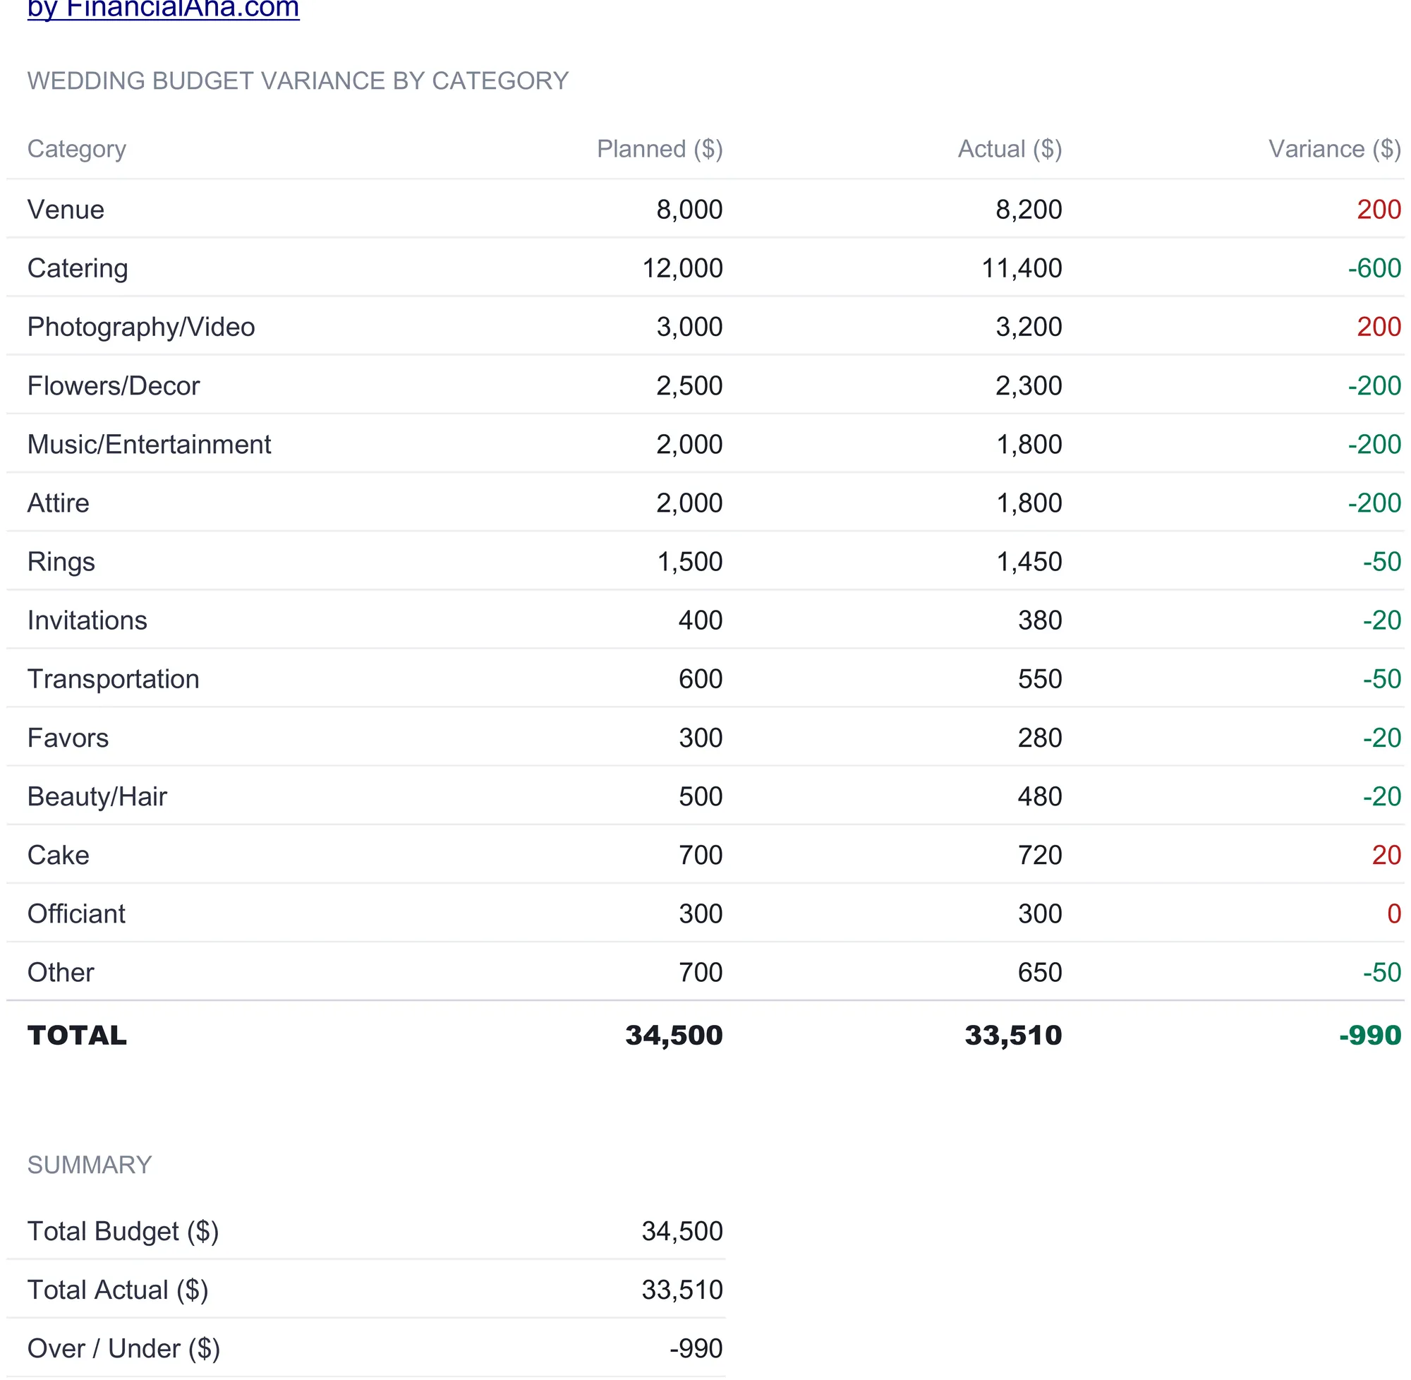Select Beauty/Hair actual value 480
1411x1380 pixels.
pyautogui.click(x=1039, y=796)
